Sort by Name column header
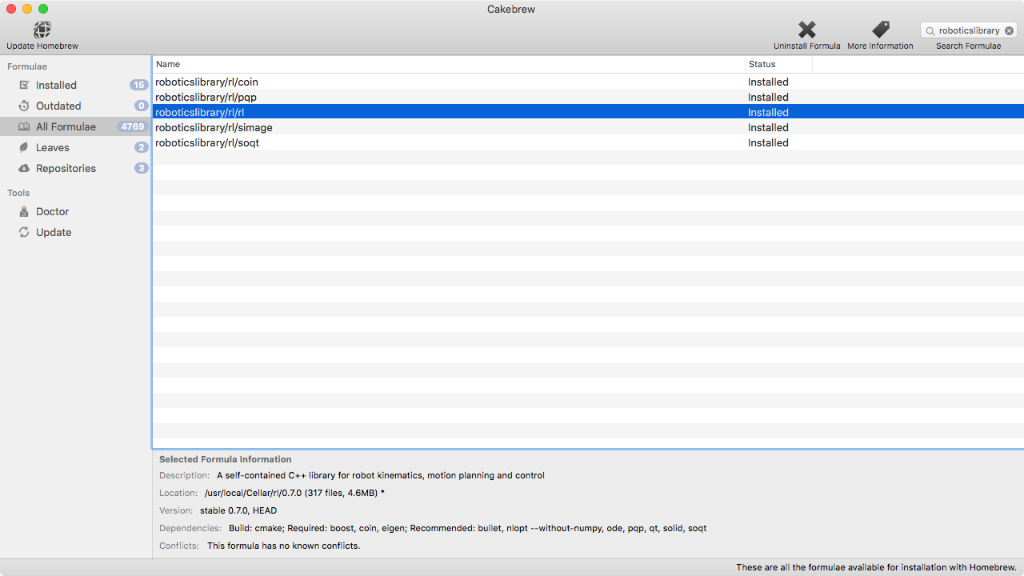This screenshot has width=1024, height=576. (449, 64)
